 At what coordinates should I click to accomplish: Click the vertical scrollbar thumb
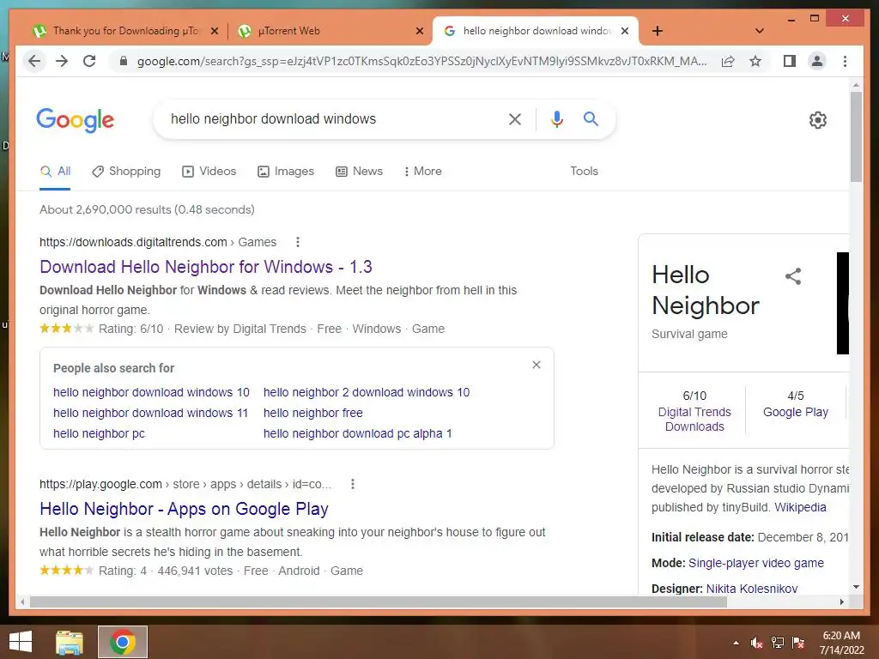[856, 136]
